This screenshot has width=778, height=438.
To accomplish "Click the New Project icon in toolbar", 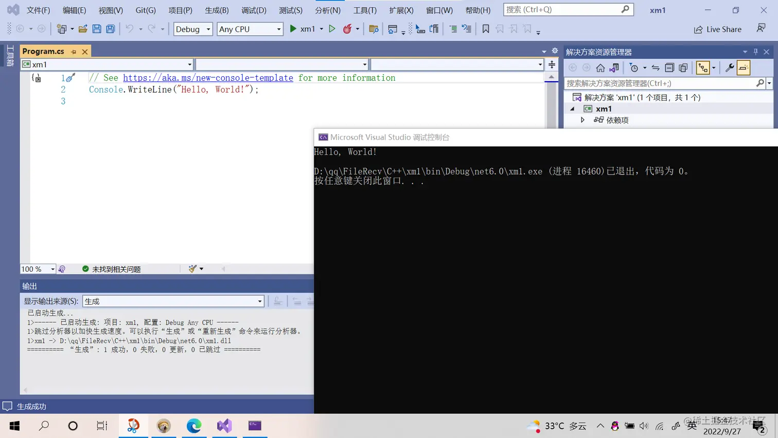I will [x=62, y=29].
